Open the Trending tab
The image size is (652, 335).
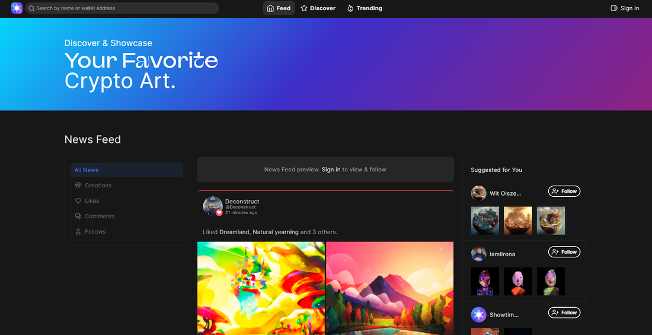[x=365, y=8]
